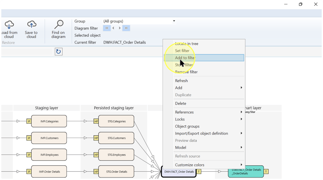Click the IP badge beside IMP.Order Details

tap(29, 171)
